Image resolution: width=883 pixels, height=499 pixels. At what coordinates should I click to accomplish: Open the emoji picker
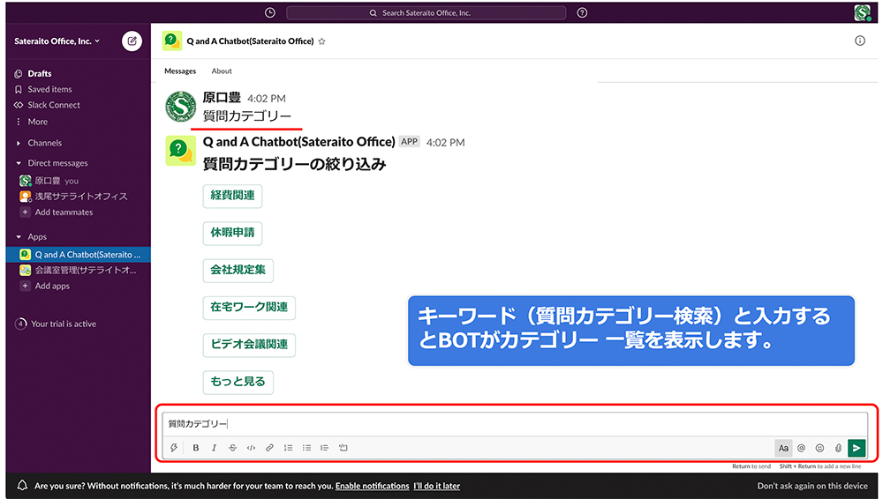(820, 448)
